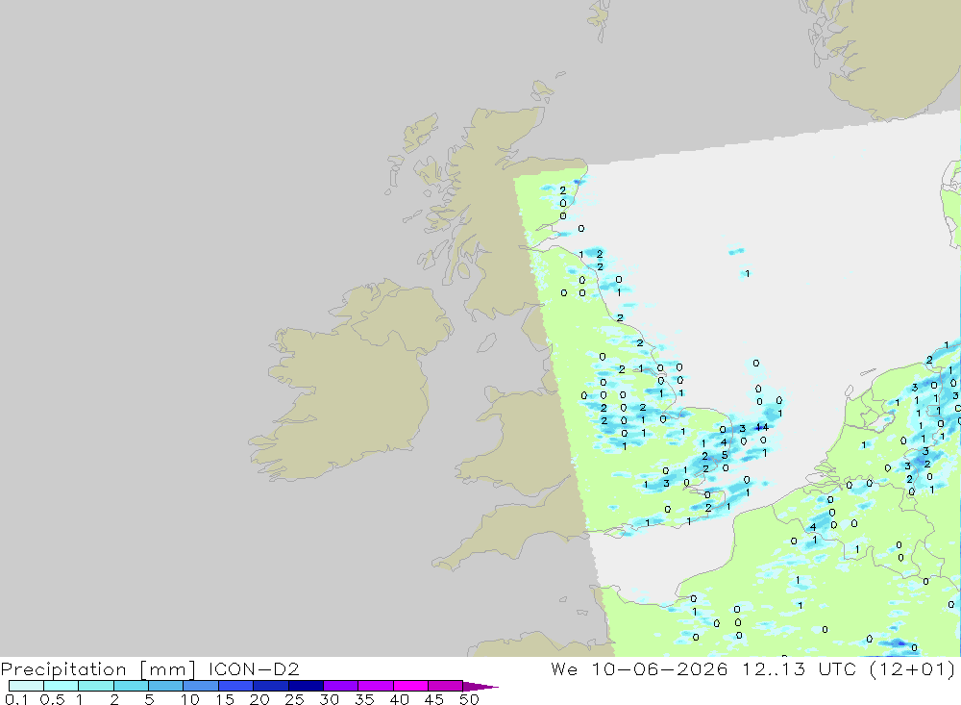Pick the 15–20 mm legend color box
Screen dimensions: 961x705
[235, 686]
